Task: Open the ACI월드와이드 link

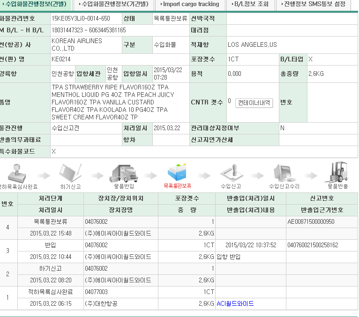Action: coord(235,303)
